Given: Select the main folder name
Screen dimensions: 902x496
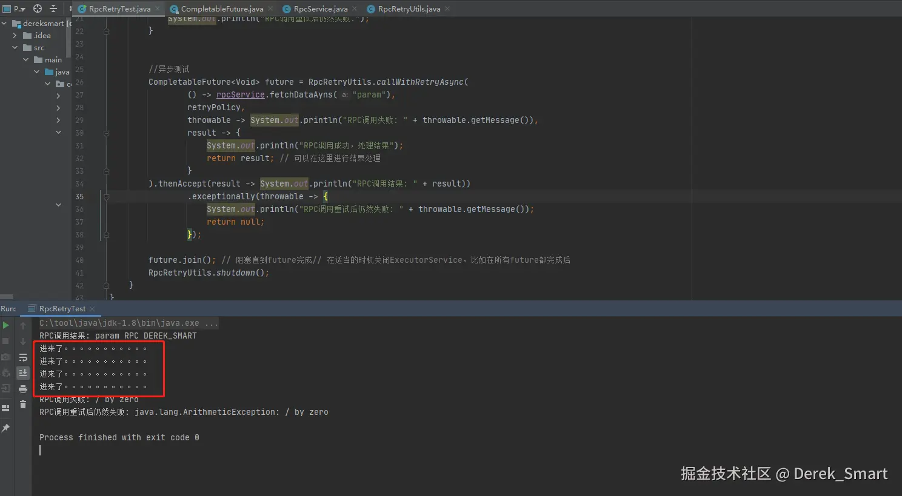Looking at the screenshot, I should (x=53, y=60).
